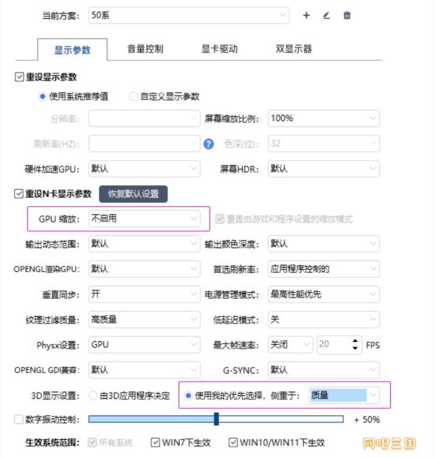The width and height of the screenshot is (434, 458).
Task: Decrease FPS value with down arrow
Action: pyautogui.click(x=355, y=348)
